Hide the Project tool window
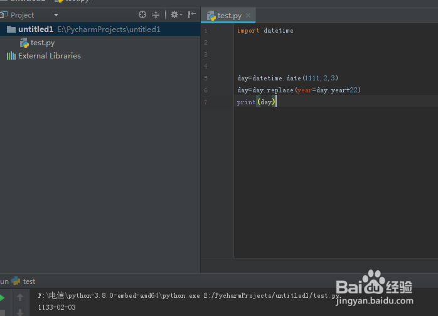The height and width of the screenshot is (316, 438). coord(192,14)
